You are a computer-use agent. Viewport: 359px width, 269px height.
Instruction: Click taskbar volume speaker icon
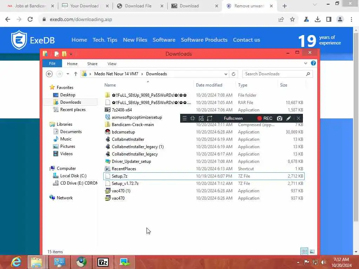click(323, 262)
